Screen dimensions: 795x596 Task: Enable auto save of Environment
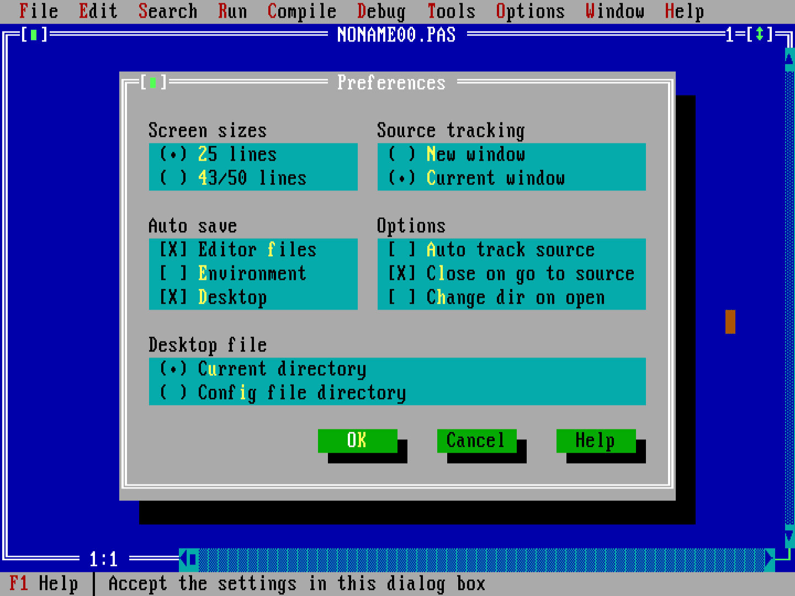coord(233,274)
